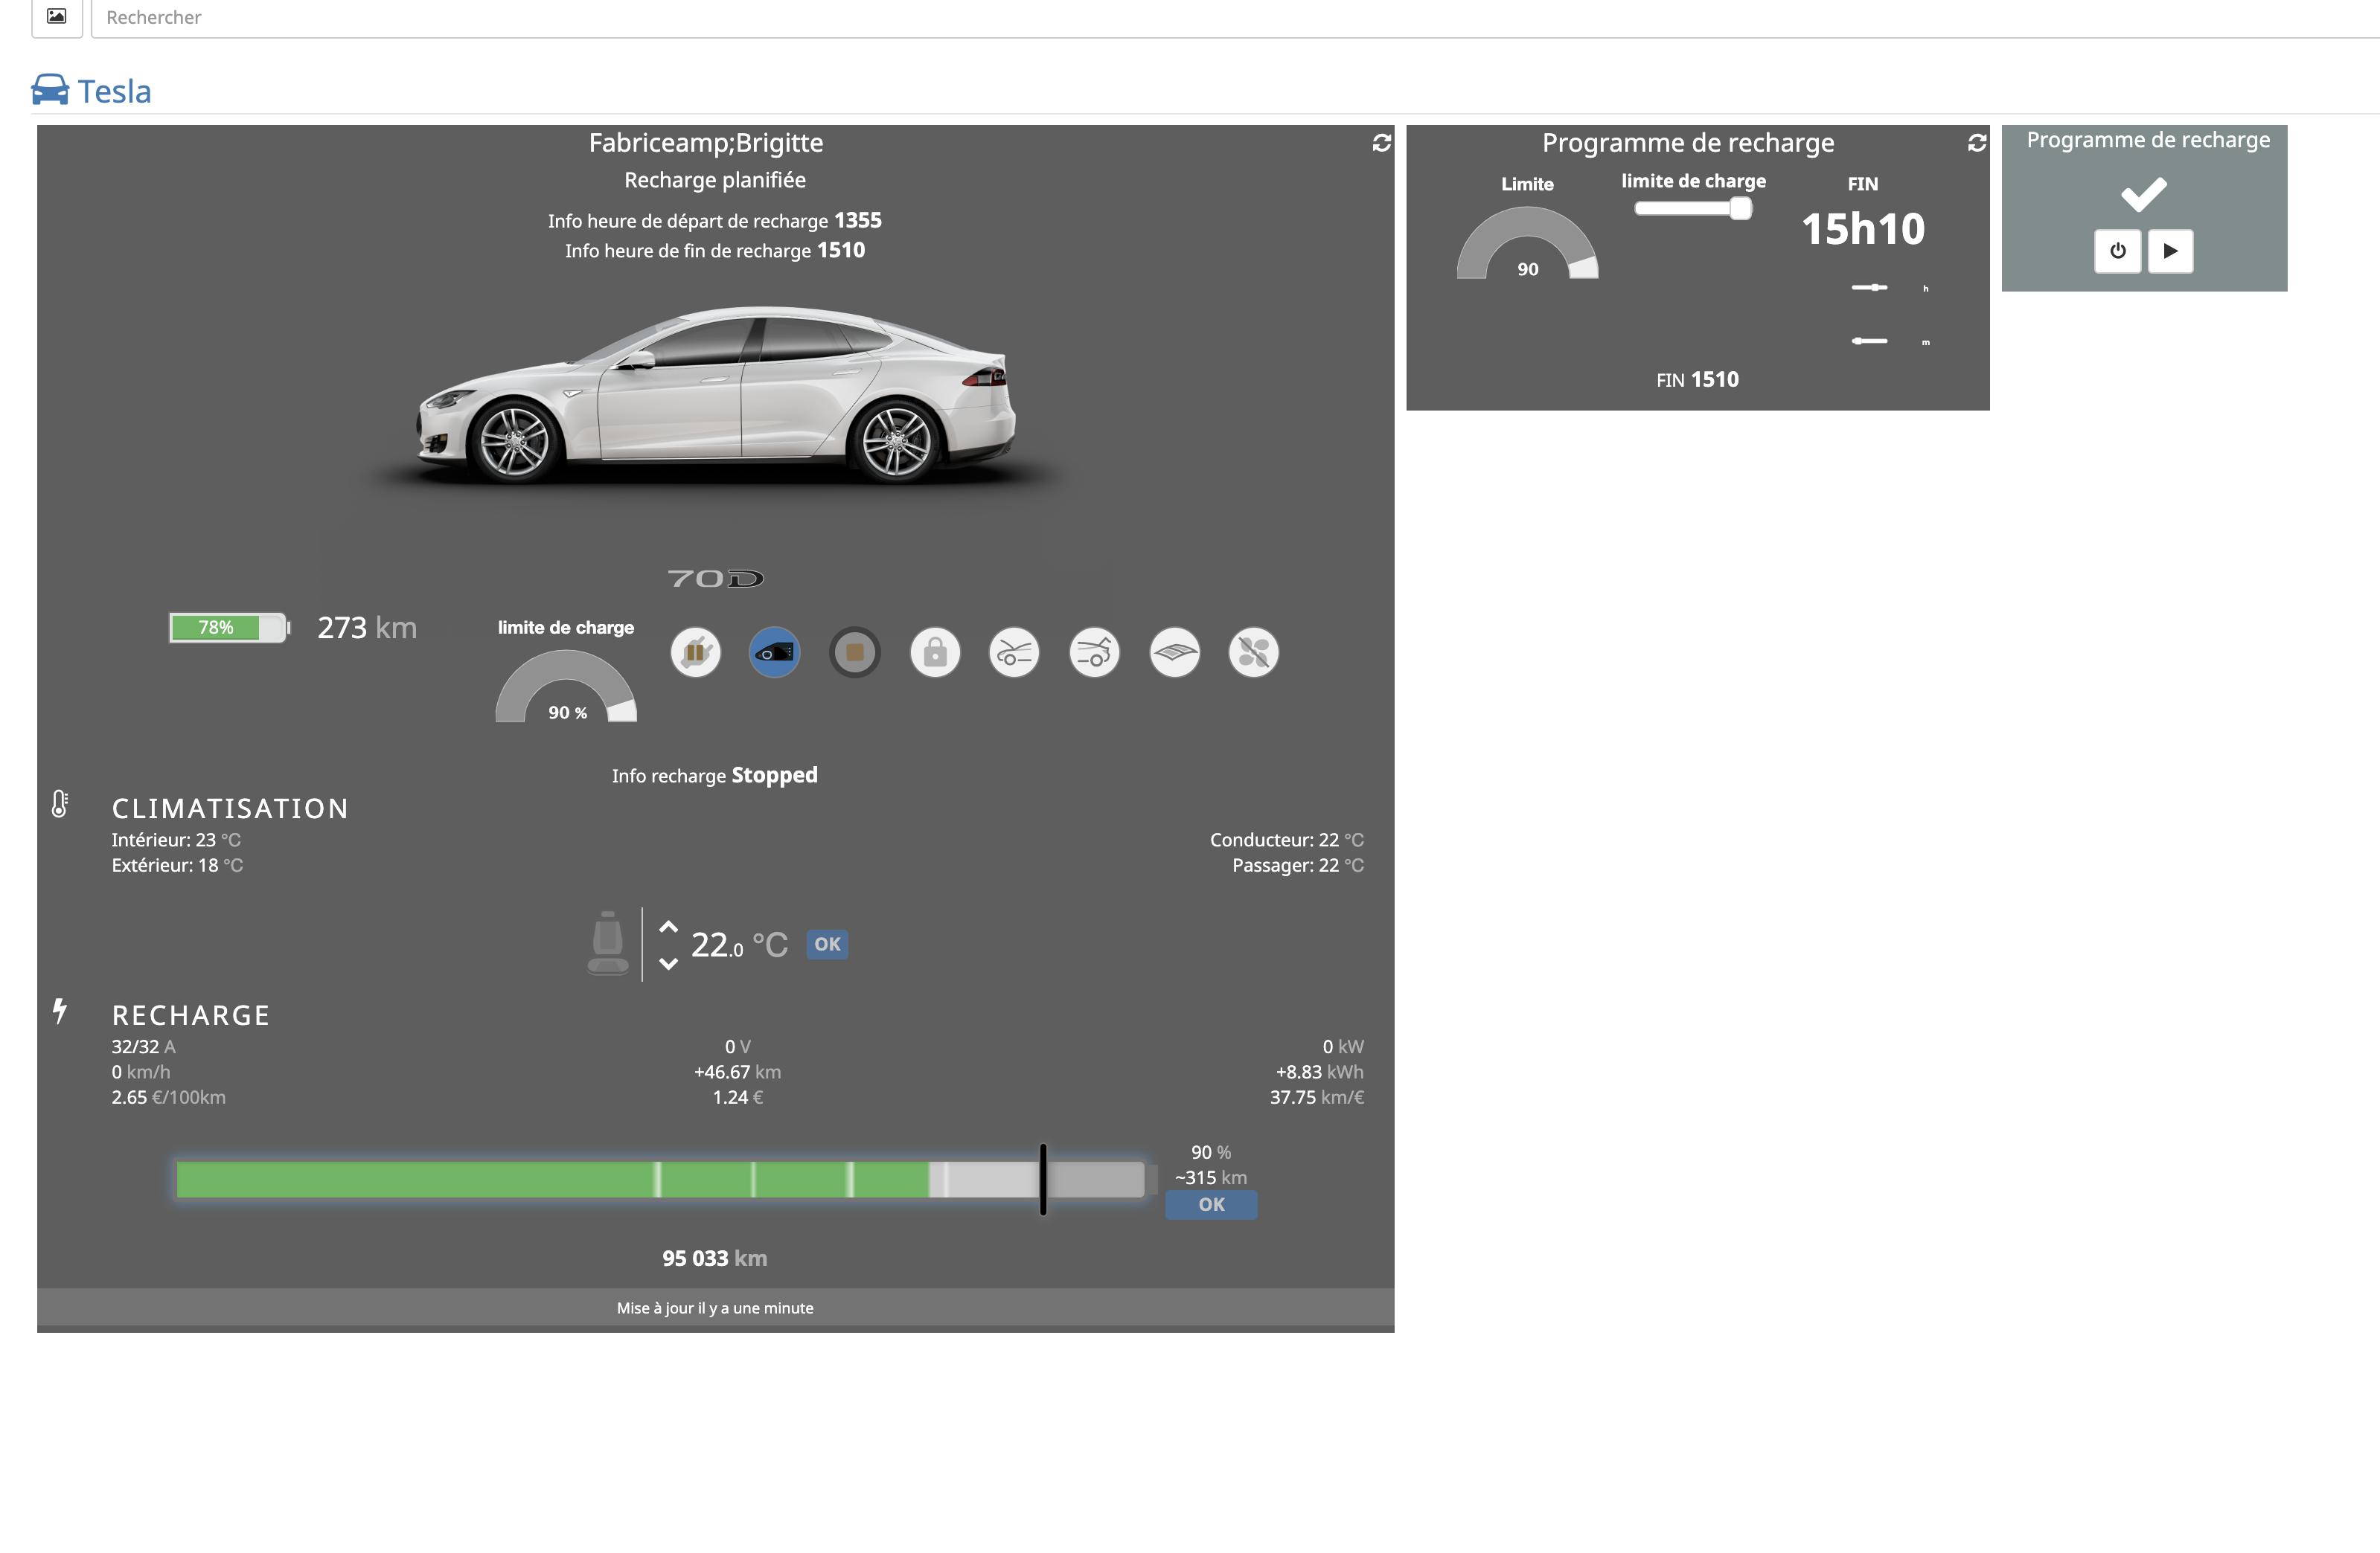This screenshot has height=1553, width=2380.
Task: Click the blue car icon beside Tesla
Action: (50, 90)
